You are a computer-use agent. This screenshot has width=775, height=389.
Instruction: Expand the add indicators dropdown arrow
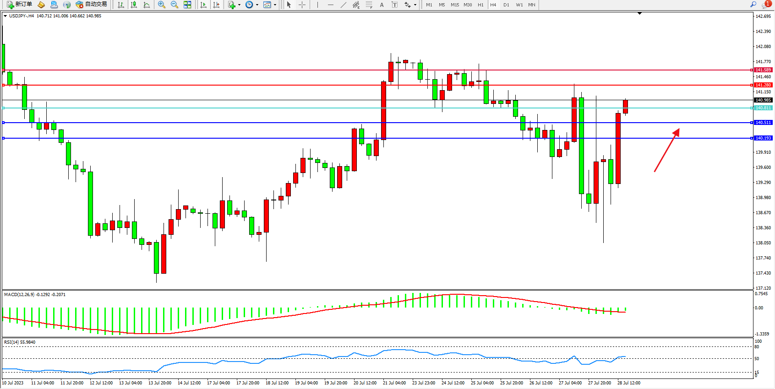239,5
